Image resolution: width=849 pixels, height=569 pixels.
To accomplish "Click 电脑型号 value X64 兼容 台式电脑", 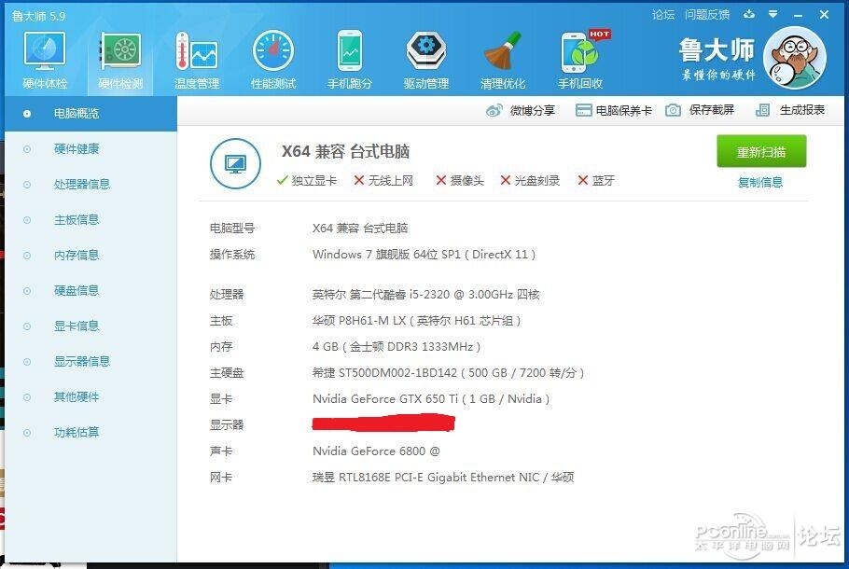I will point(360,228).
